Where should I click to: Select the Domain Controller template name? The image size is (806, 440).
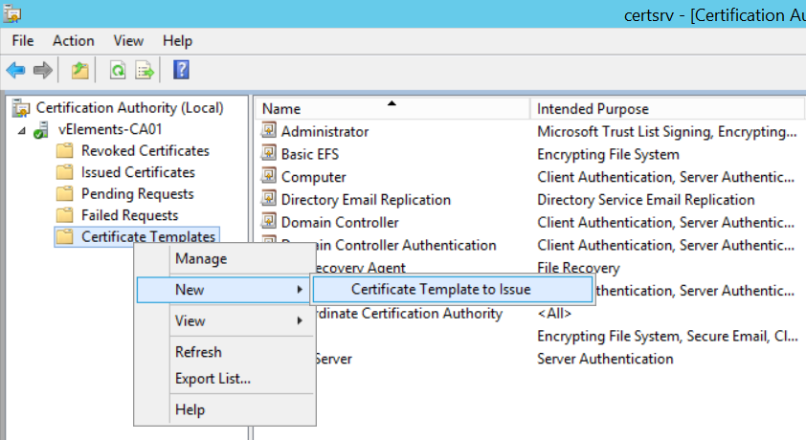[x=340, y=222]
